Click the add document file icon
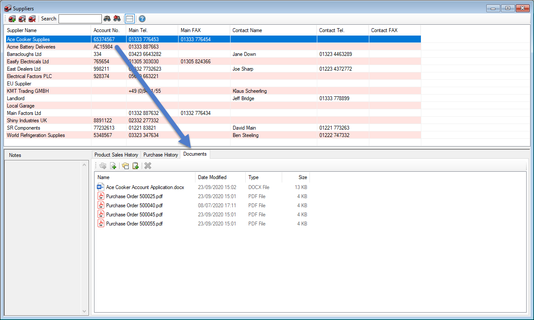The width and height of the screenshot is (534, 320). [x=113, y=166]
